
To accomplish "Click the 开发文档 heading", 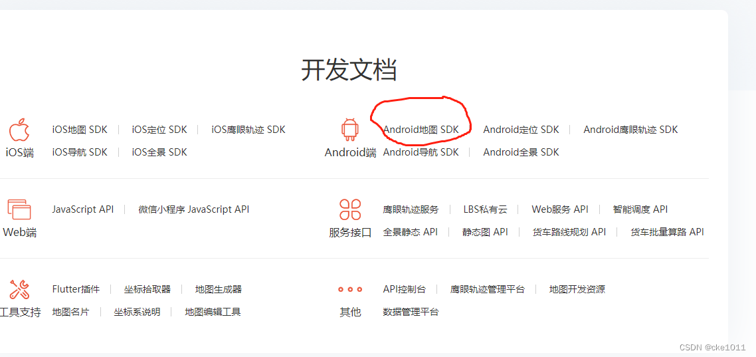I will 349,70.
